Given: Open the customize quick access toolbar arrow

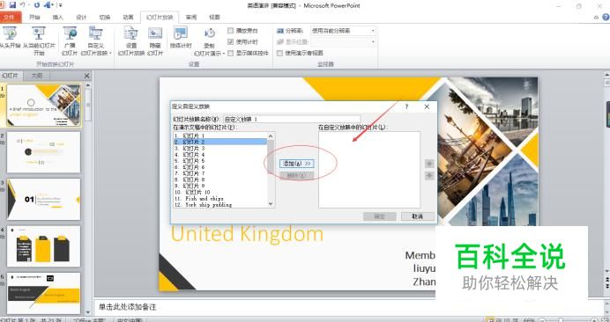Looking at the screenshot, I should point(61,5).
